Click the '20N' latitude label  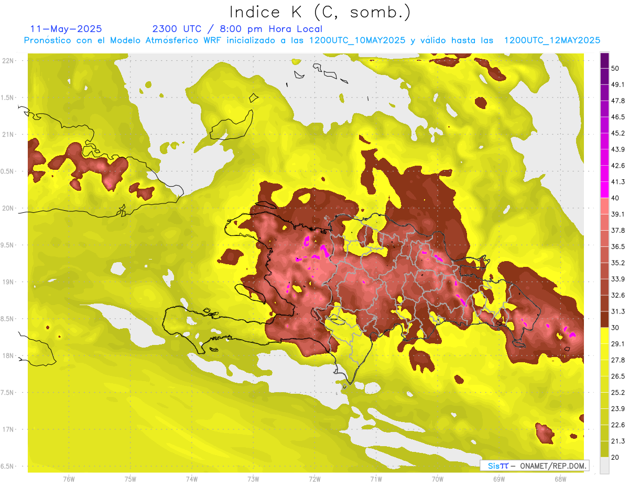coord(8,208)
